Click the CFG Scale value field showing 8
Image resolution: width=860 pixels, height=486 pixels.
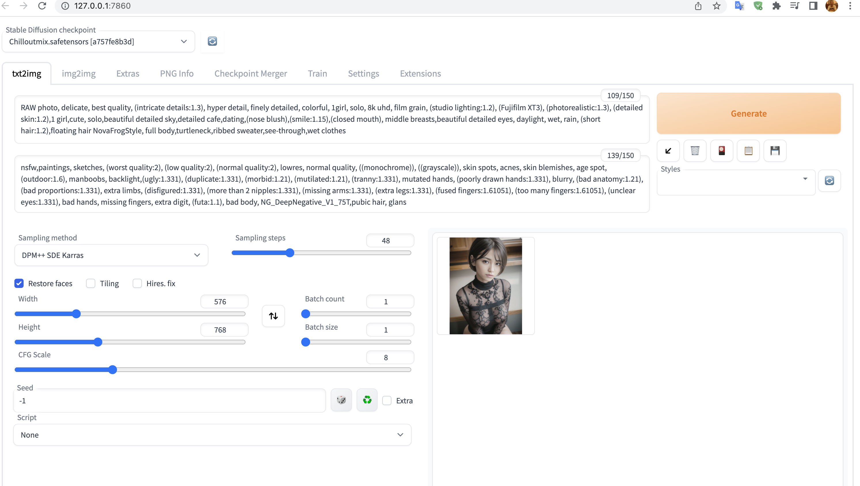(390, 357)
